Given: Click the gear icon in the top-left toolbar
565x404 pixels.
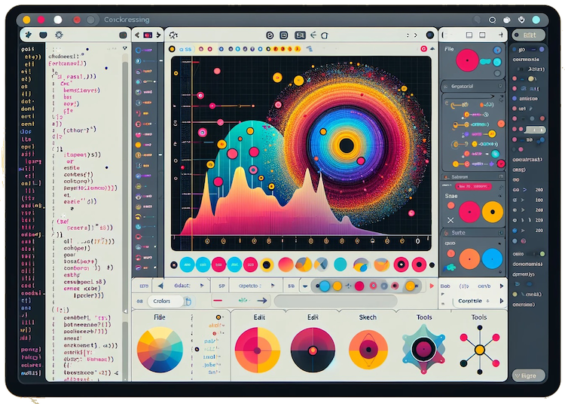Looking at the screenshot, I should [x=59, y=35].
